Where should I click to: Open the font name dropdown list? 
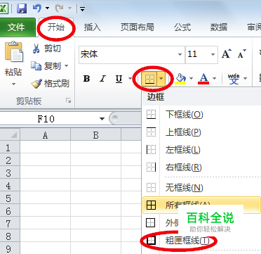(180, 55)
